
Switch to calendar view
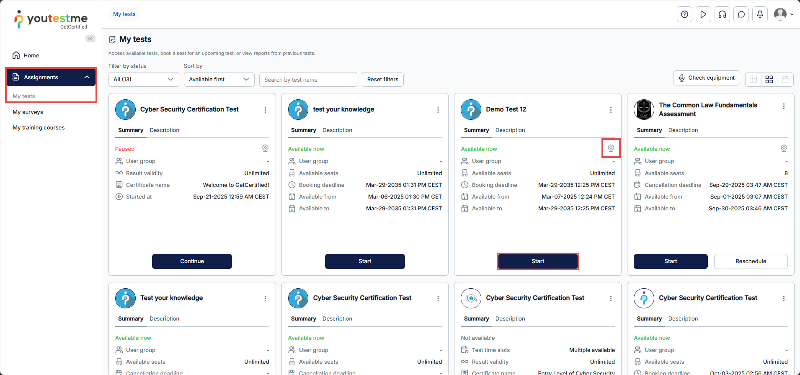[x=785, y=79]
